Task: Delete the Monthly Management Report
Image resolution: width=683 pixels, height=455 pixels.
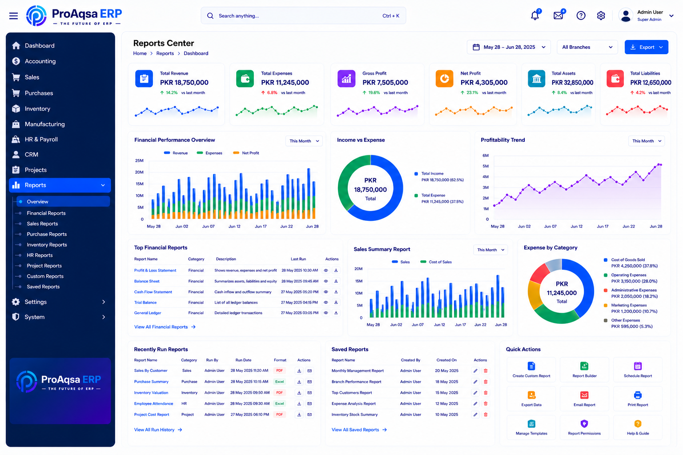Action: (486, 371)
